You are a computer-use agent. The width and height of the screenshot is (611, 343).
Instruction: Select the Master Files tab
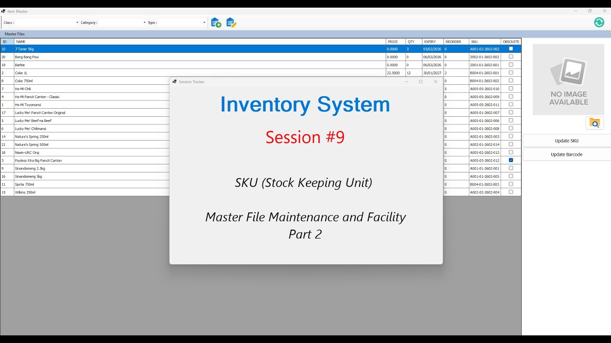click(x=15, y=34)
